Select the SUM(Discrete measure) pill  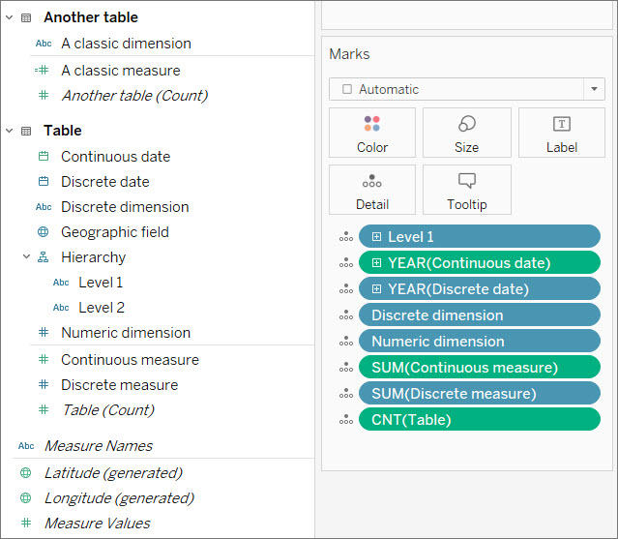[x=480, y=394]
